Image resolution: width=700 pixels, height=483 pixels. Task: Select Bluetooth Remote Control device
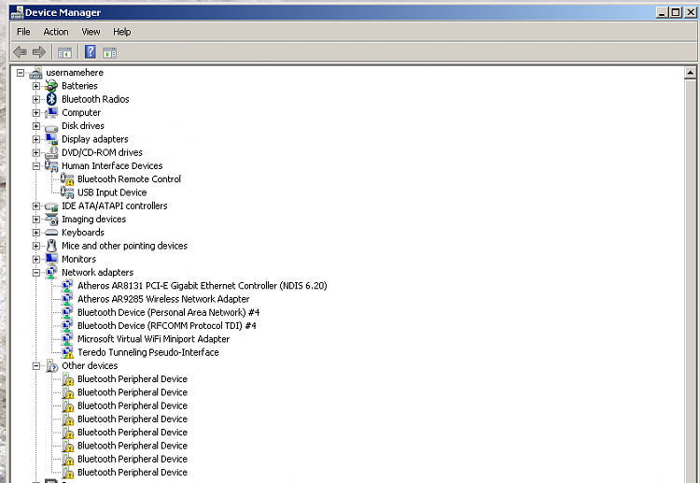pos(129,179)
